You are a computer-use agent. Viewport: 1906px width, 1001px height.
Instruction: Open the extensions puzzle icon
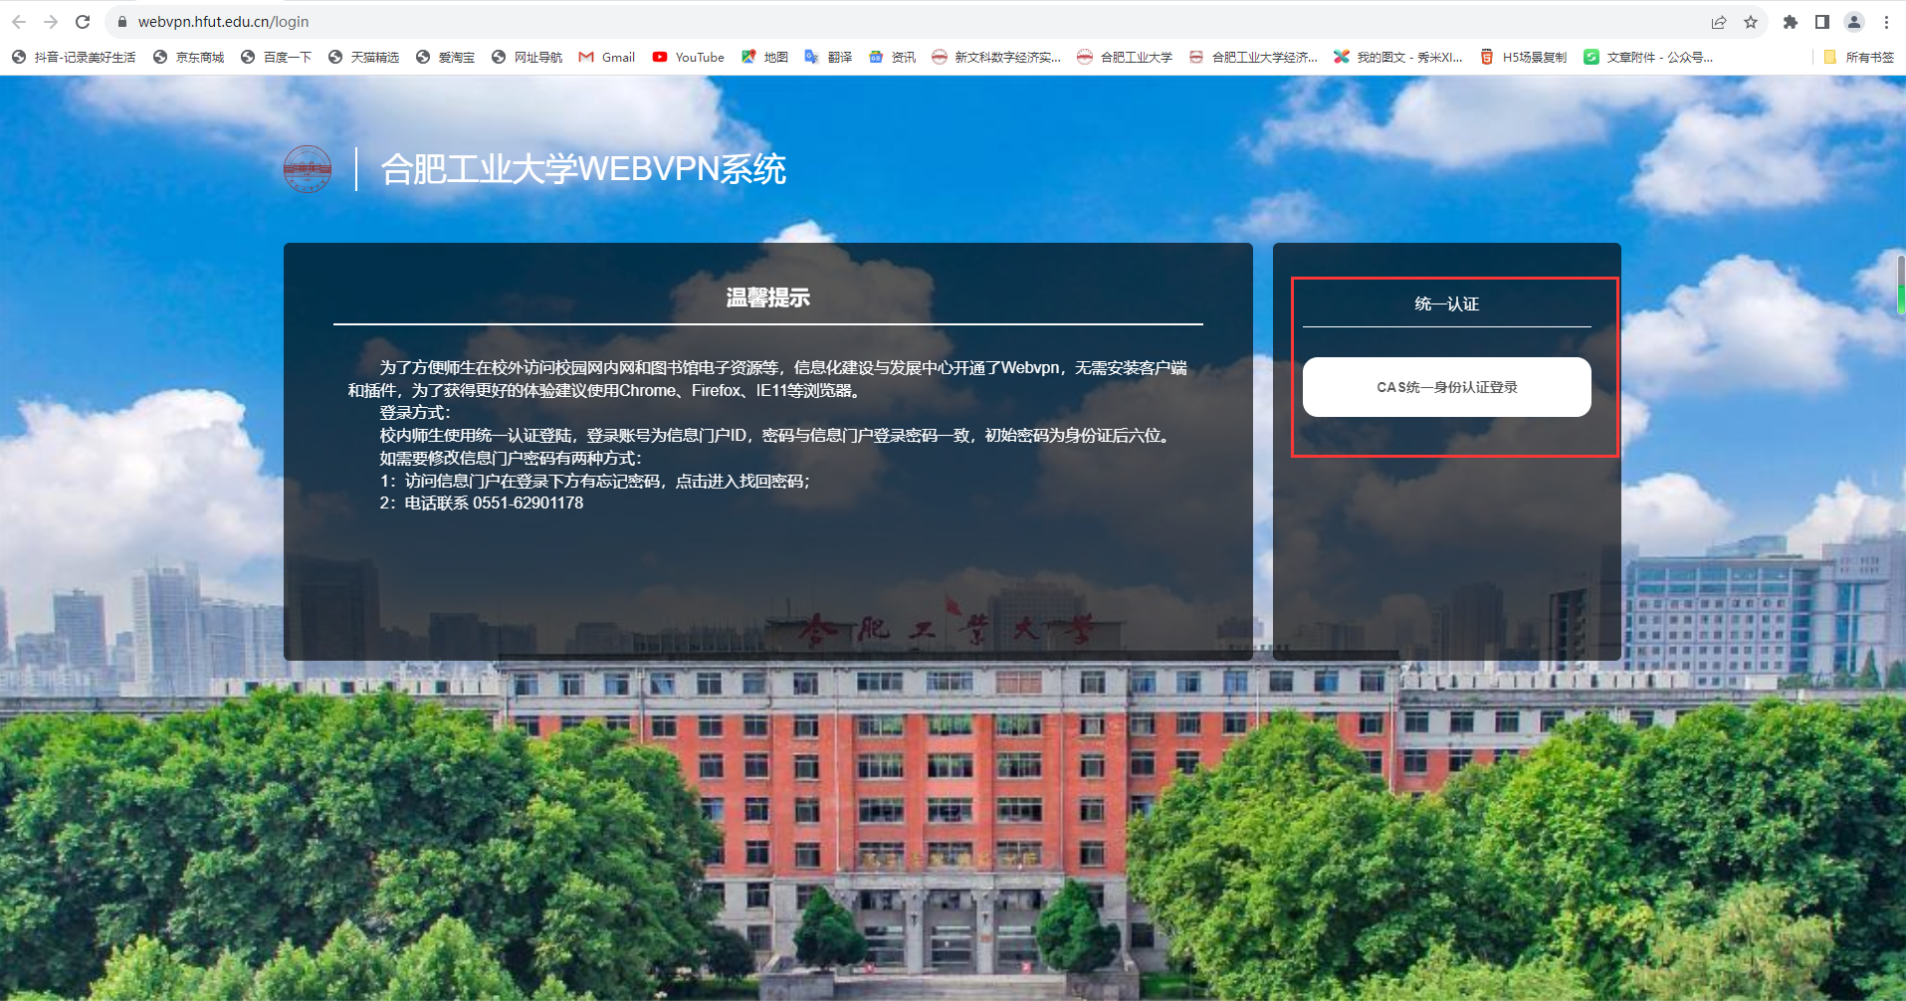point(1791,22)
